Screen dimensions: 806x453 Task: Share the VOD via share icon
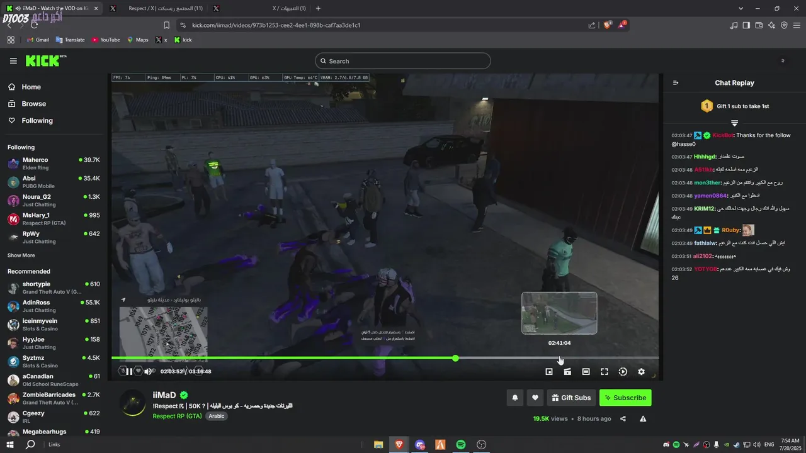(623, 418)
